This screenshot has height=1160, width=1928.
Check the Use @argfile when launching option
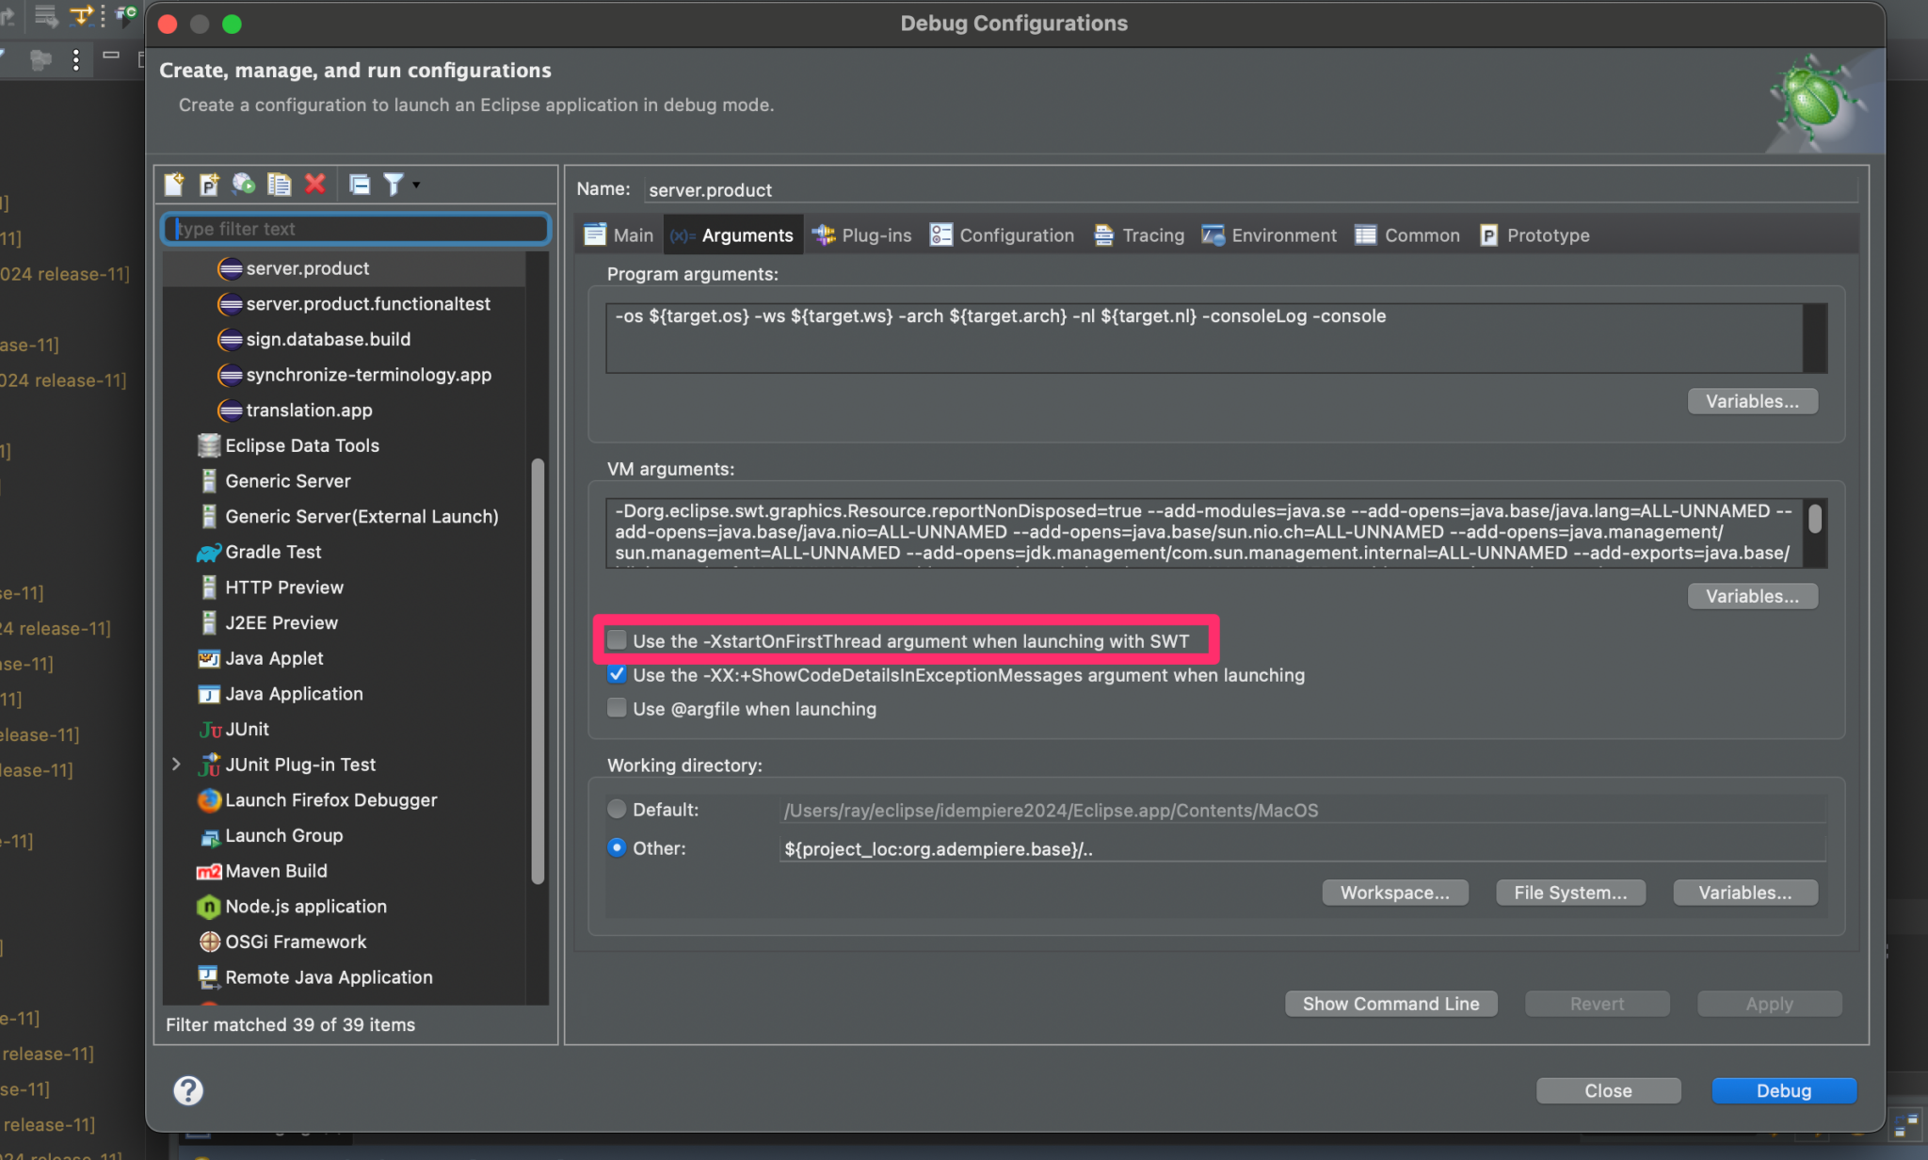617,708
